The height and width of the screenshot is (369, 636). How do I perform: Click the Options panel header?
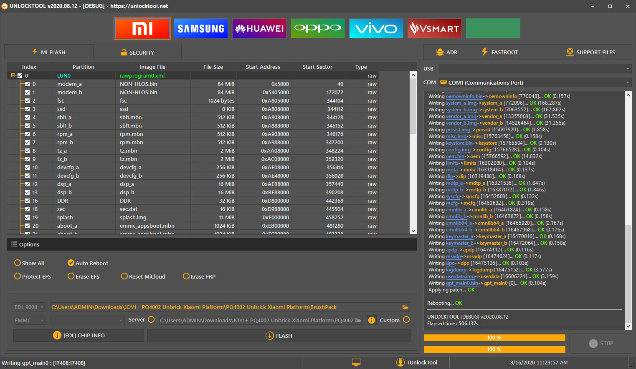(x=212, y=244)
